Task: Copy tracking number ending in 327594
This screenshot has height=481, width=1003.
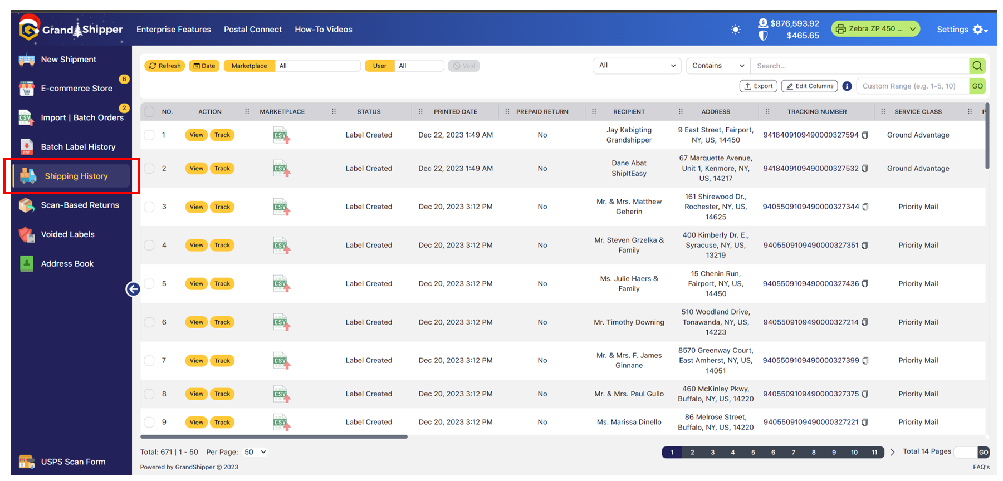Action: 865,135
